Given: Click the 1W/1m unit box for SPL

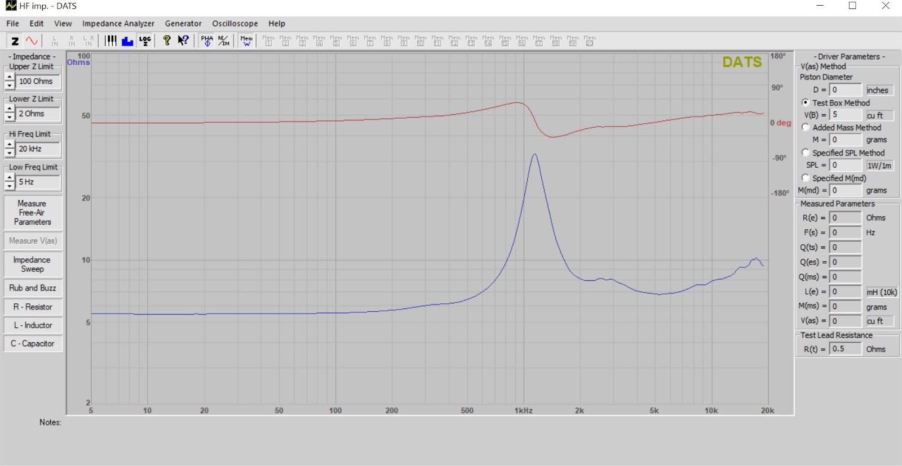Looking at the screenshot, I should pos(880,165).
